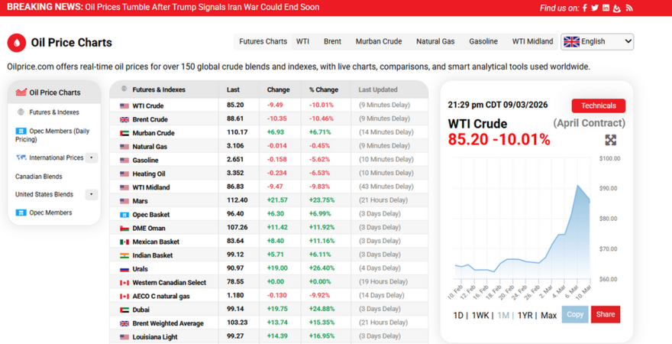Click the flame icon beside LinkedIn
Image resolution: width=672 pixels, height=344 pixels.
617,8
